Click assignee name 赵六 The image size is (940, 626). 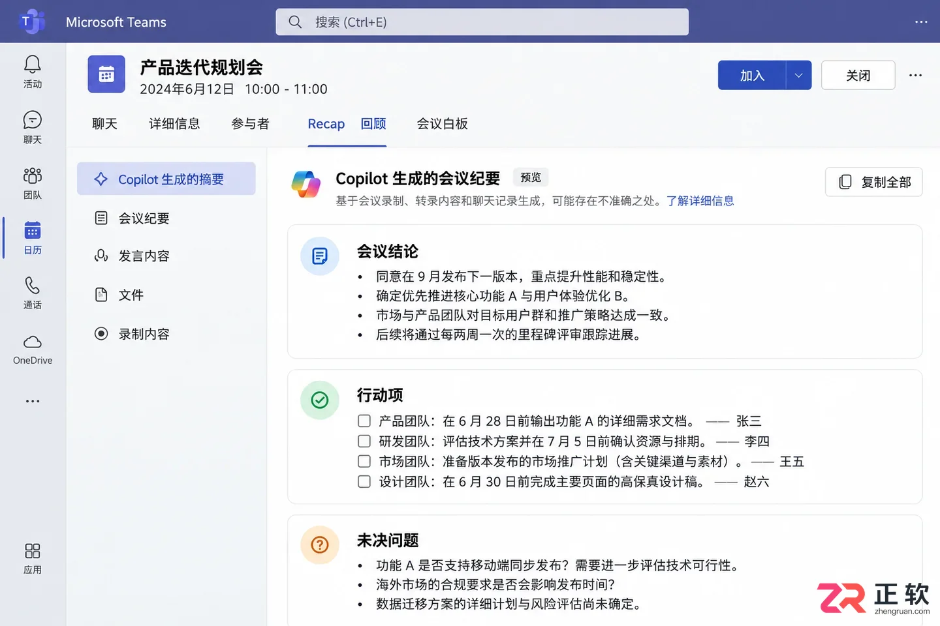click(757, 482)
